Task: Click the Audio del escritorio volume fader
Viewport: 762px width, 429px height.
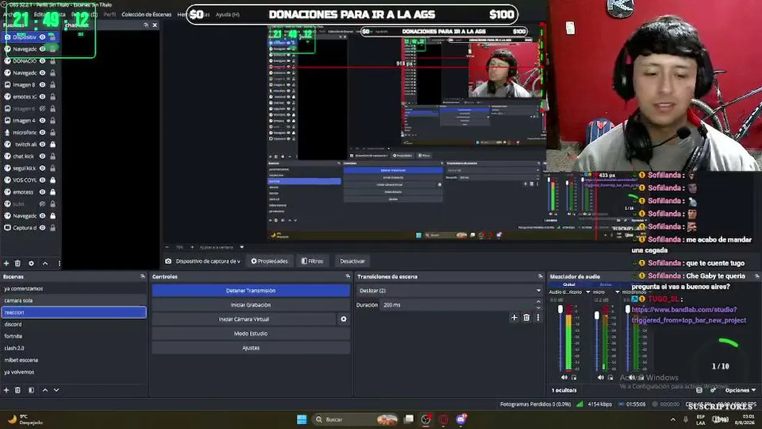Action: [560, 309]
